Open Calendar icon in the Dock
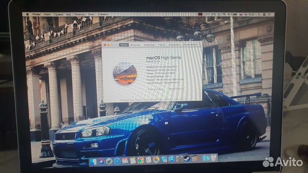This screenshot has height=173, width=308. tap(125, 161)
